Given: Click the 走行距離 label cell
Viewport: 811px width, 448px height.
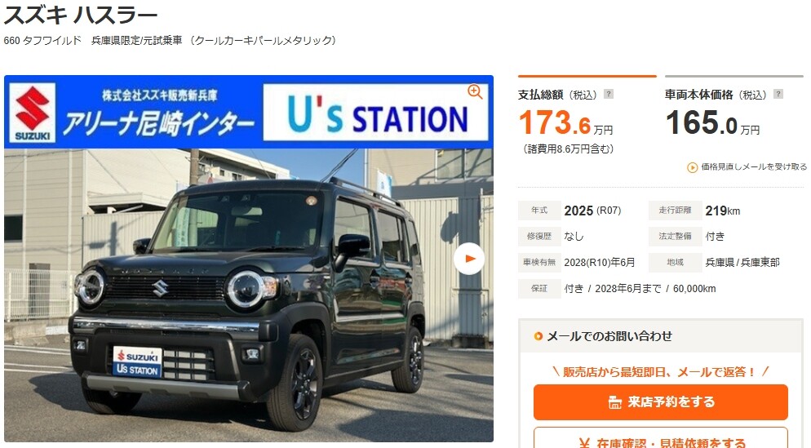Looking at the screenshot, I should pos(675,211).
